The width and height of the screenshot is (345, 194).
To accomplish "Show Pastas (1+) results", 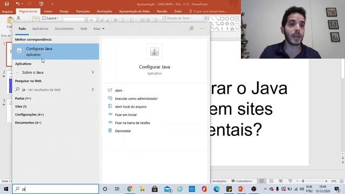I will point(23,98).
